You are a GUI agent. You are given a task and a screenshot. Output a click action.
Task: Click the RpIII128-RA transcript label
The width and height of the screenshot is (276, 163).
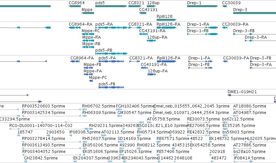[168, 24]
